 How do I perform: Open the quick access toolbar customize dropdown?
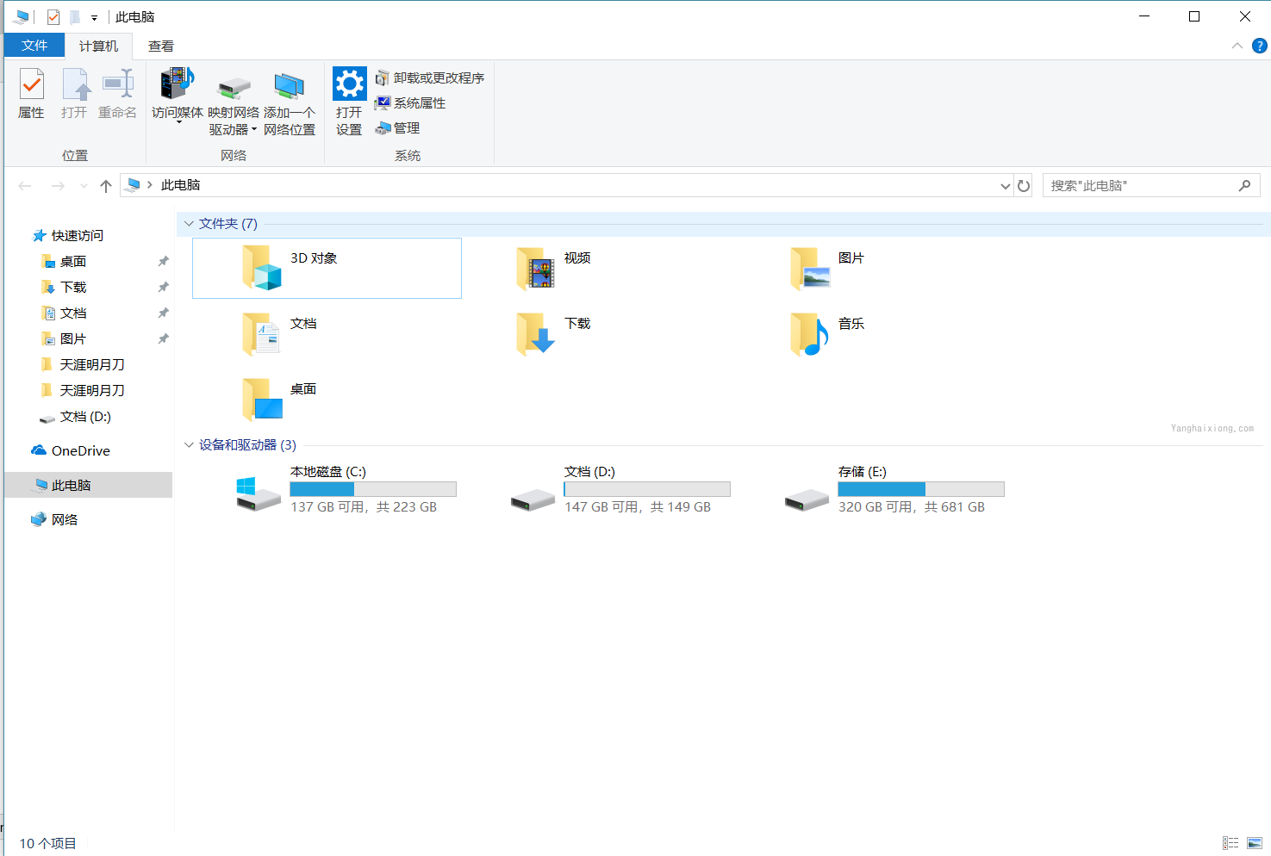94,17
